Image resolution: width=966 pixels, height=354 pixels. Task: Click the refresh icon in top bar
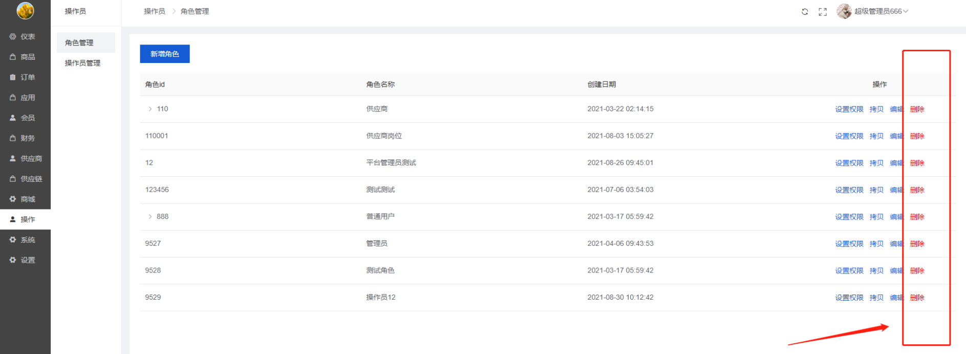click(x=805, y=12)
